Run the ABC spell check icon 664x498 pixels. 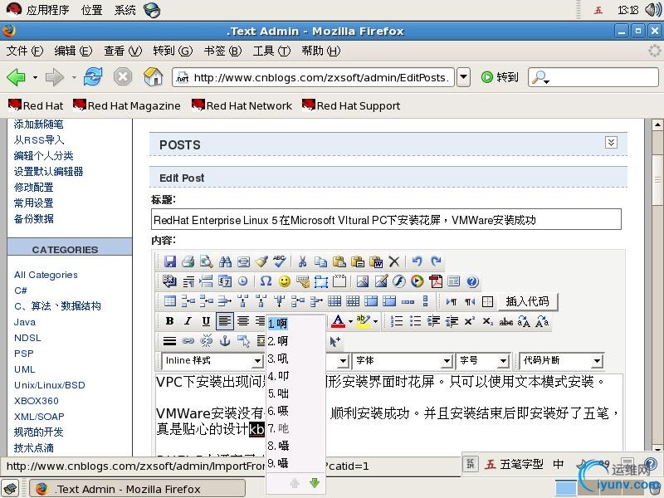(x=280, y=261)
